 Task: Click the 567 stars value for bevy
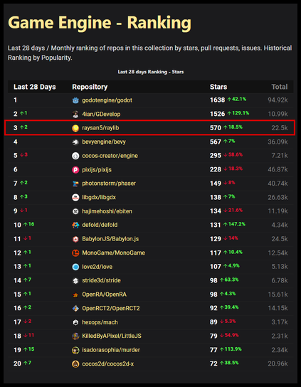point(216,142)
